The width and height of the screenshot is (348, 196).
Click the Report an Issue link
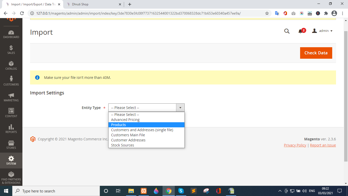click(323, 145)
